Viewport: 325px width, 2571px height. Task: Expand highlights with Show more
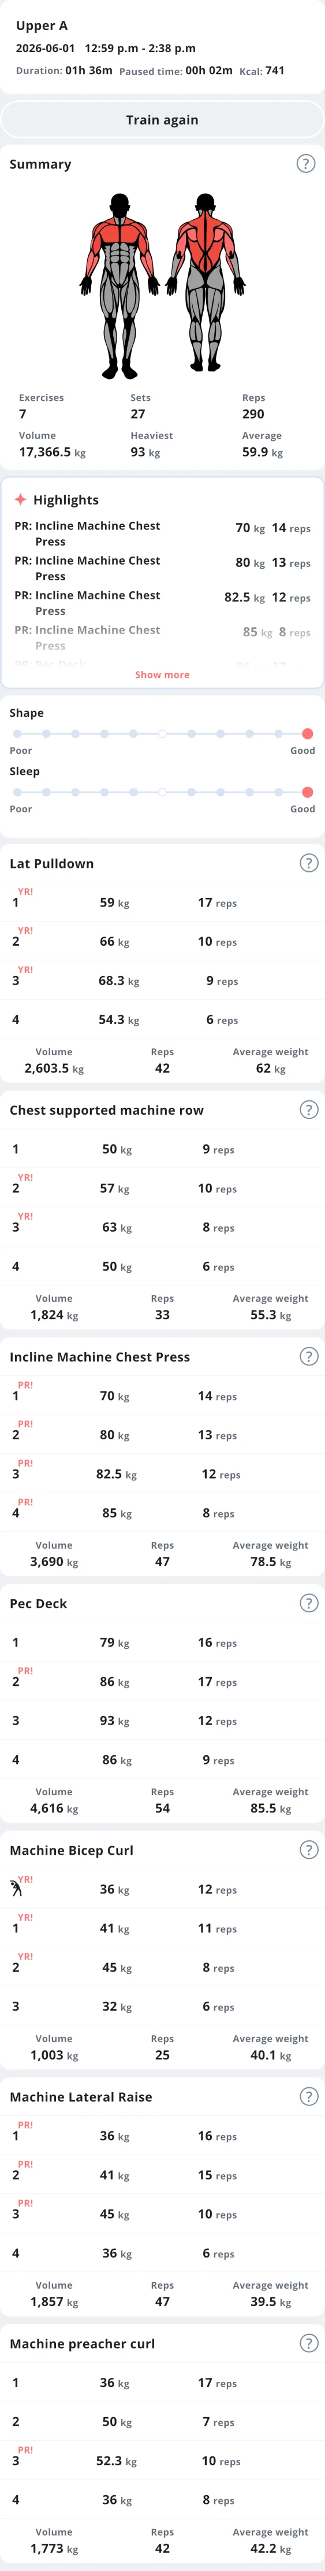tap(163, 675)
